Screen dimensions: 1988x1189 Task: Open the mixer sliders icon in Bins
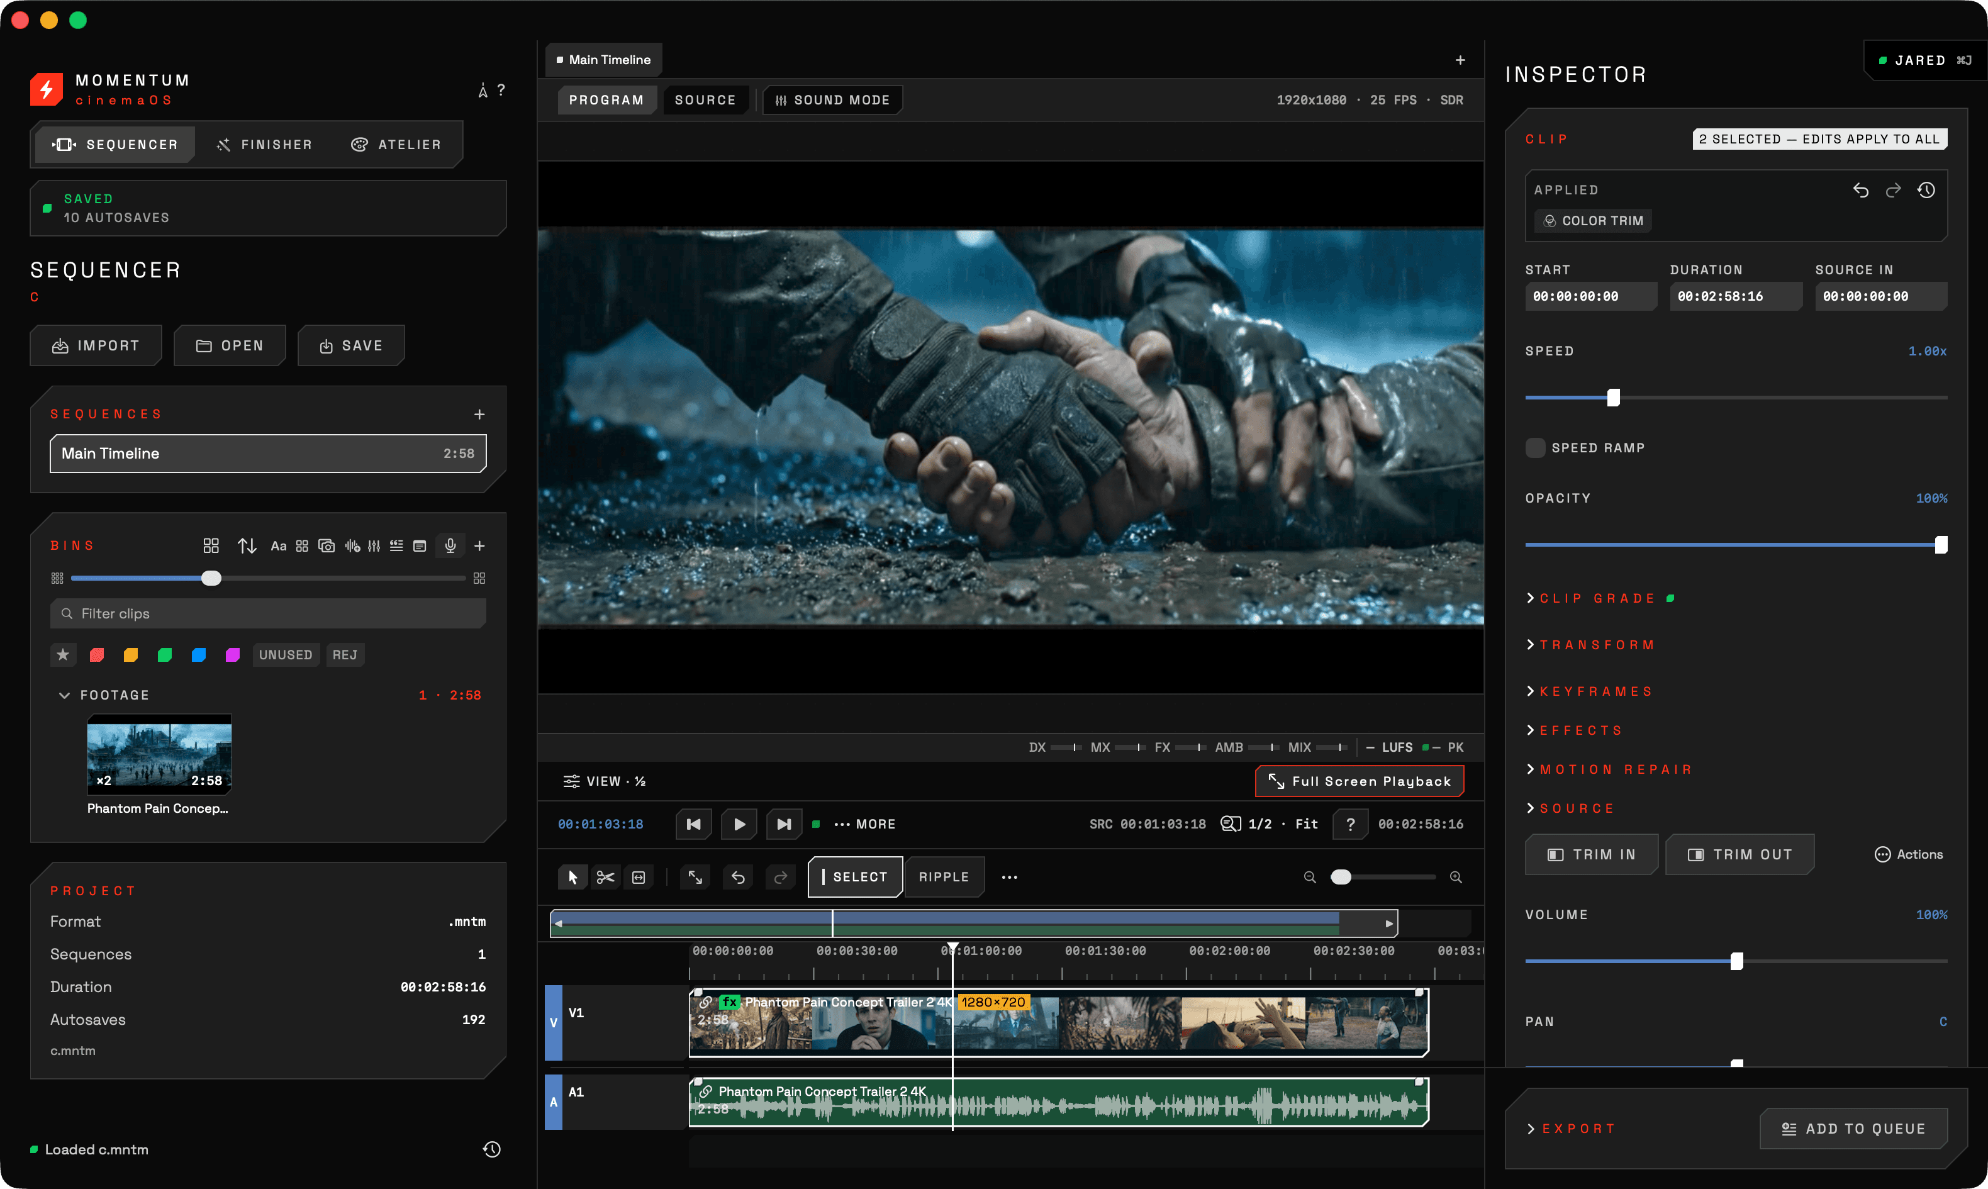pyautogui.click(x=374, y=545)
